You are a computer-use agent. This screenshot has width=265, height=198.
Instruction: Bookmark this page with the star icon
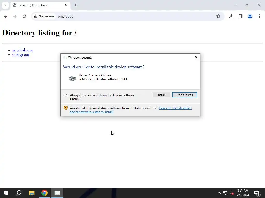pos(218,16)
